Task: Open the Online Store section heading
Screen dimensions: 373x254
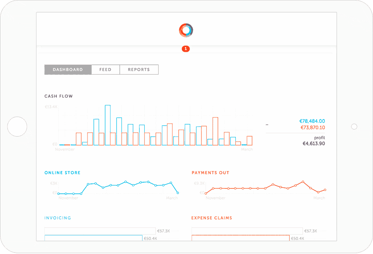Action: pos(62,173)
